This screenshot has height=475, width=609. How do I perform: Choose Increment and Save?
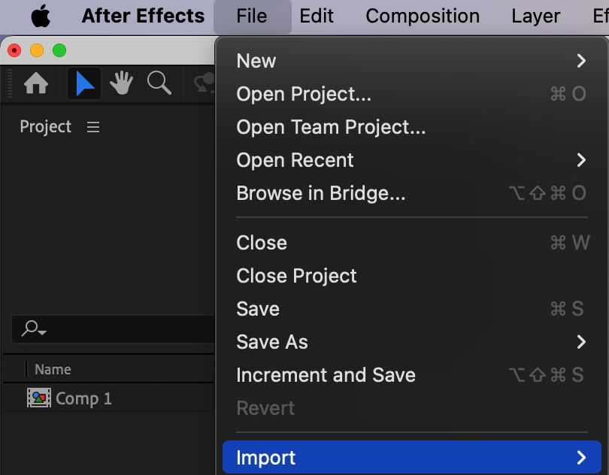coord(326,375)
